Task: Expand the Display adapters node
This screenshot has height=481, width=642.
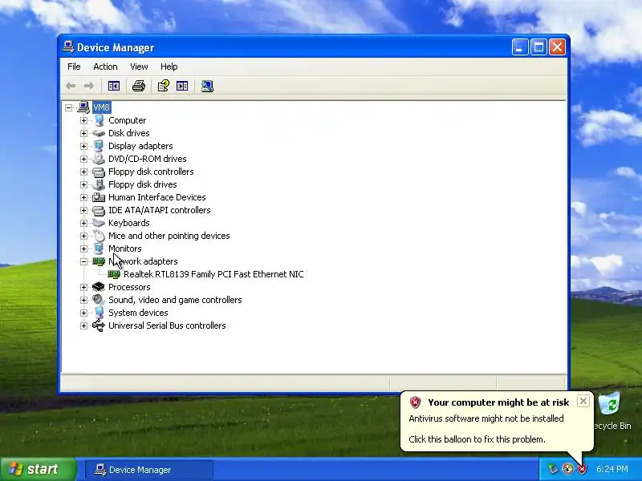Action: [x=84, y=146]
